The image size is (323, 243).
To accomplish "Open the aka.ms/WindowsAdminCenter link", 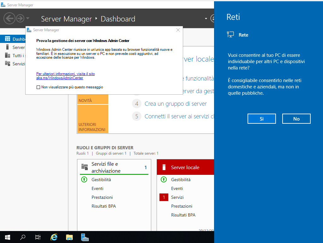I will pyautogui.click(x=65, y=76).
